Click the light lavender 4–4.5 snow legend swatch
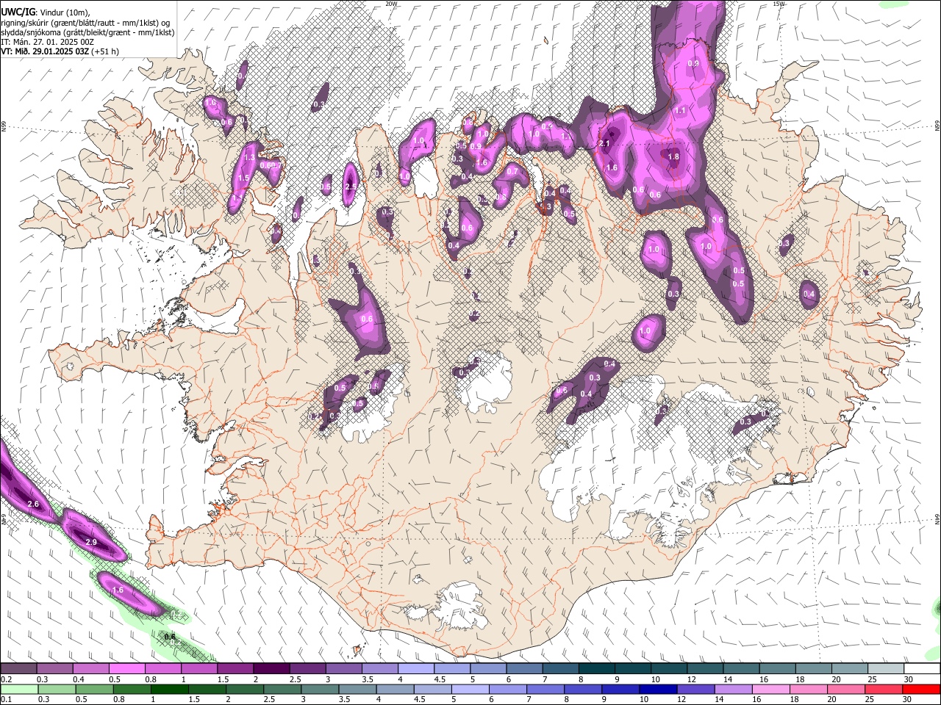 coord(415,669)
